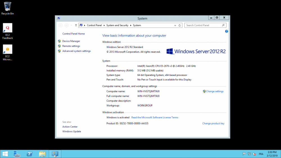Expand the arrow before Control Panel breadcrumb

pos(85,25)
